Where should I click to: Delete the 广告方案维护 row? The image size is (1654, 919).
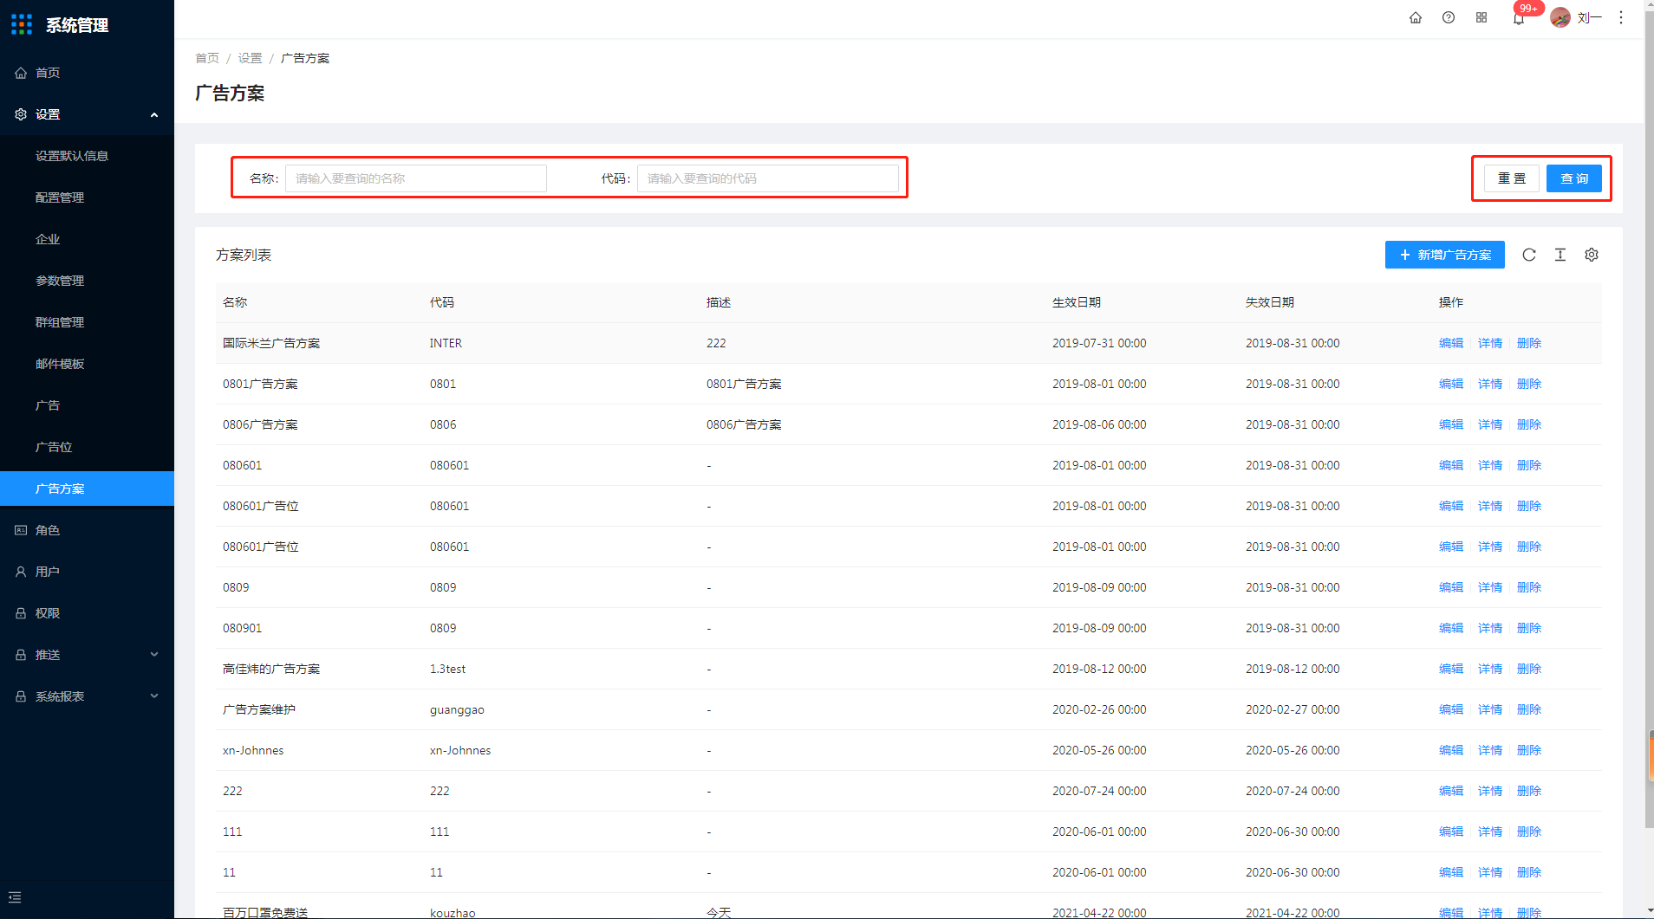(x=1529, y=709)
